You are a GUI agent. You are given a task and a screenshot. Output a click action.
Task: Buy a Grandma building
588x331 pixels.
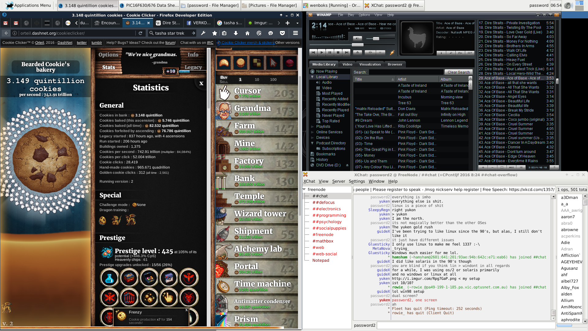(x=257, y=111)
